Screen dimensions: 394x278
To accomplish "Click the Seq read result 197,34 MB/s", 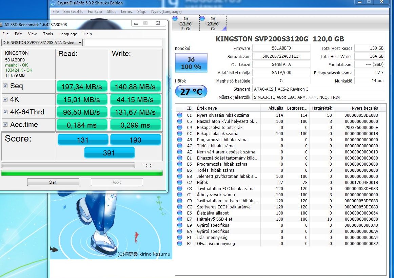I will coord(82,87).
